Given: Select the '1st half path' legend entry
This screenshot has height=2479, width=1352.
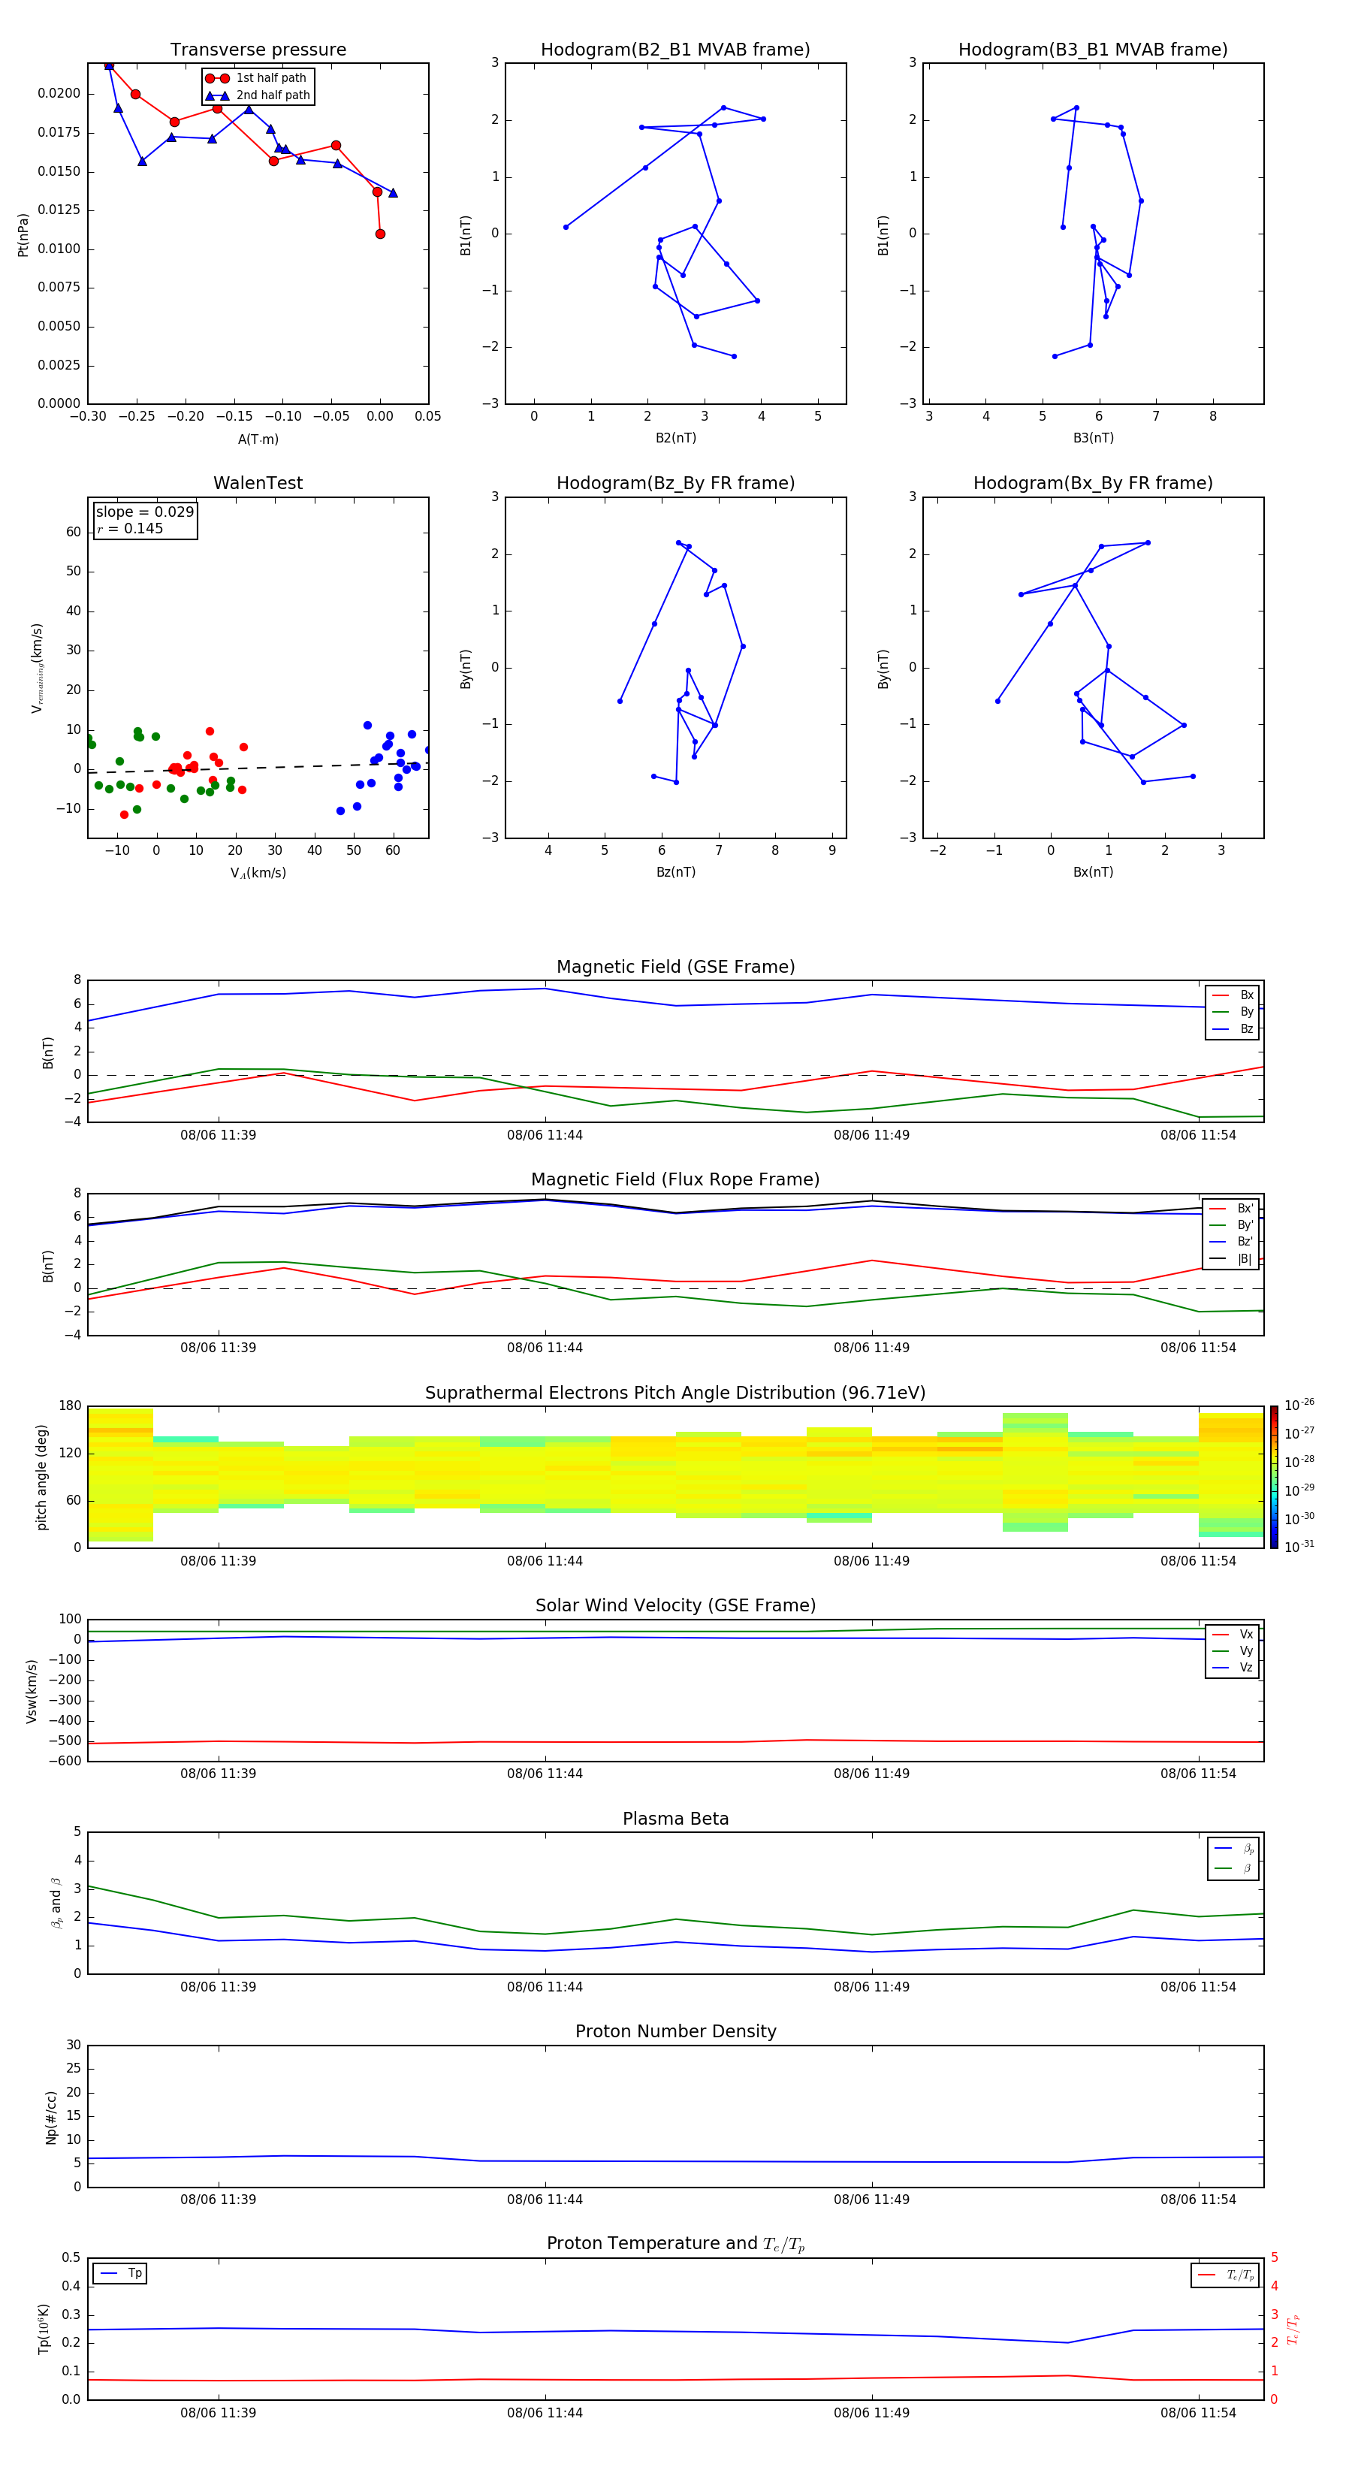Looking at the screenshot, I should pos(256,78).
